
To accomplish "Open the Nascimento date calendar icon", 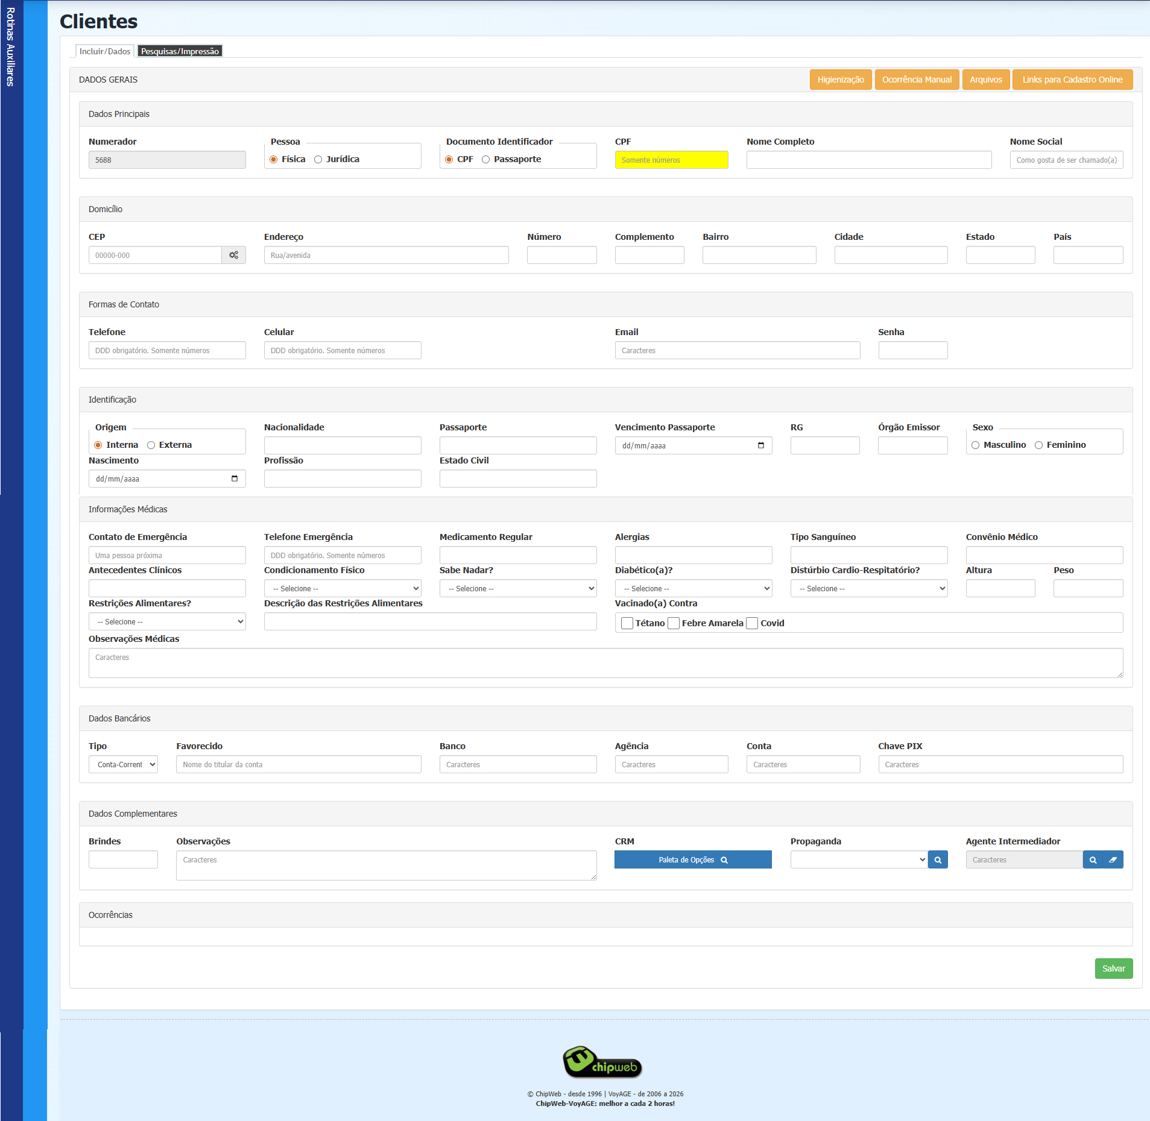I will [234, 479].
